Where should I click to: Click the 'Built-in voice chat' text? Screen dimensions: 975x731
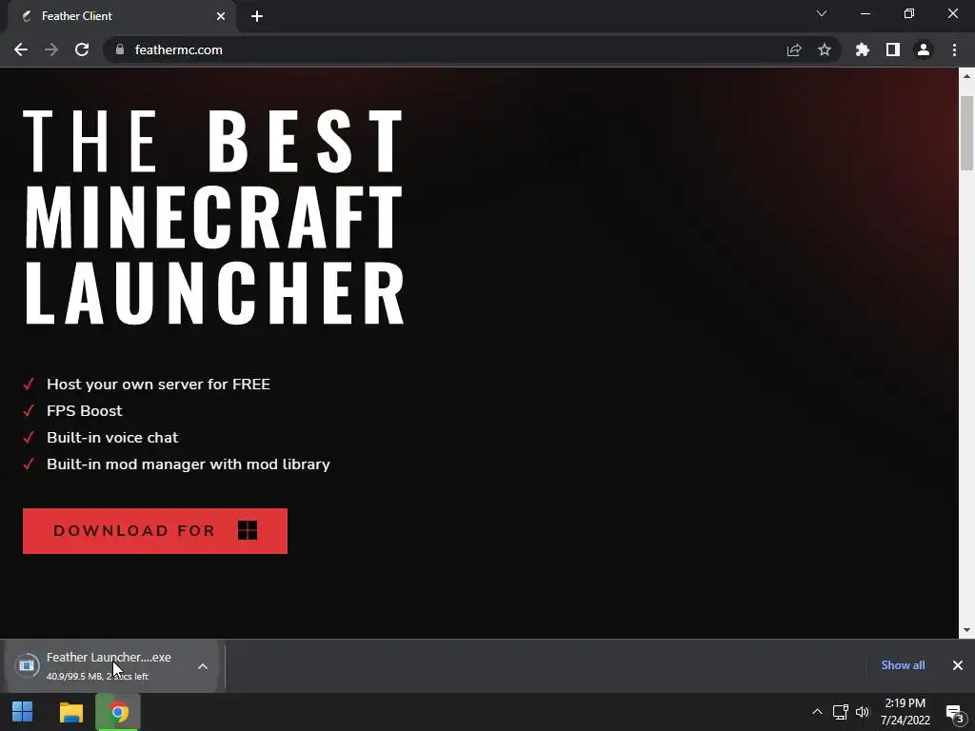click(112, 438)
